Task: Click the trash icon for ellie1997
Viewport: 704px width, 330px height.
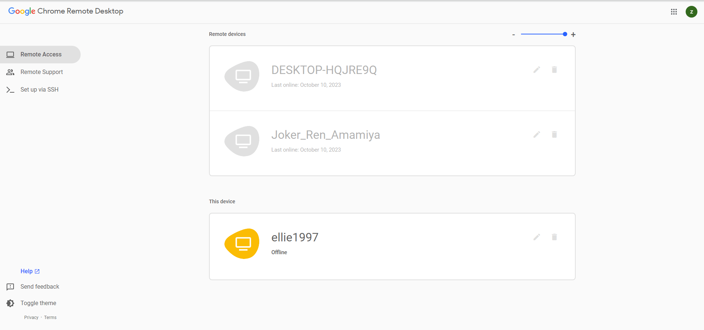Action: 554,237
